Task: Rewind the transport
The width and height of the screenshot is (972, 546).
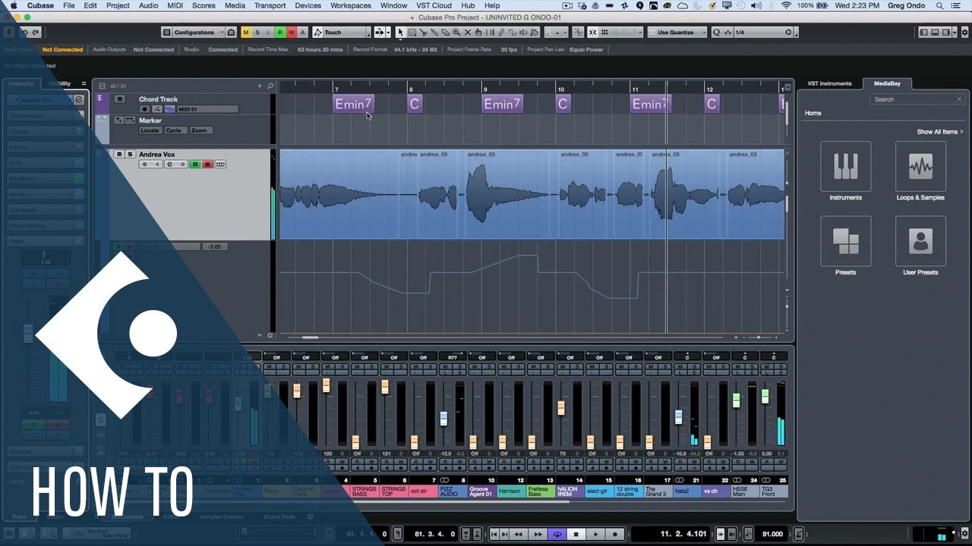Action: point(519,534)
